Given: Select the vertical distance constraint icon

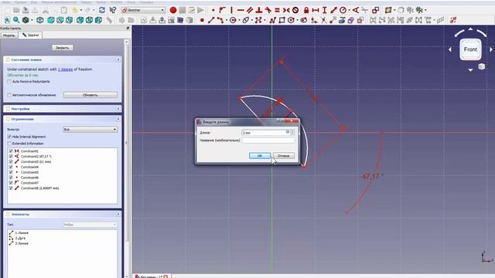Looking at the screenshot, I should (x=324, y=10).
